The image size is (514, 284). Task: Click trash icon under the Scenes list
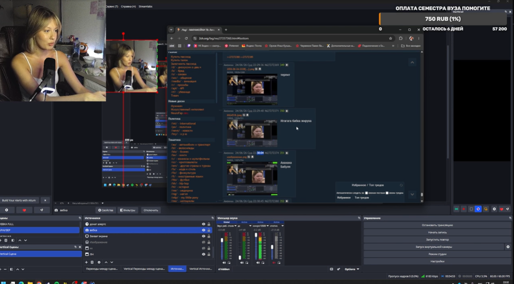[6, 240]
